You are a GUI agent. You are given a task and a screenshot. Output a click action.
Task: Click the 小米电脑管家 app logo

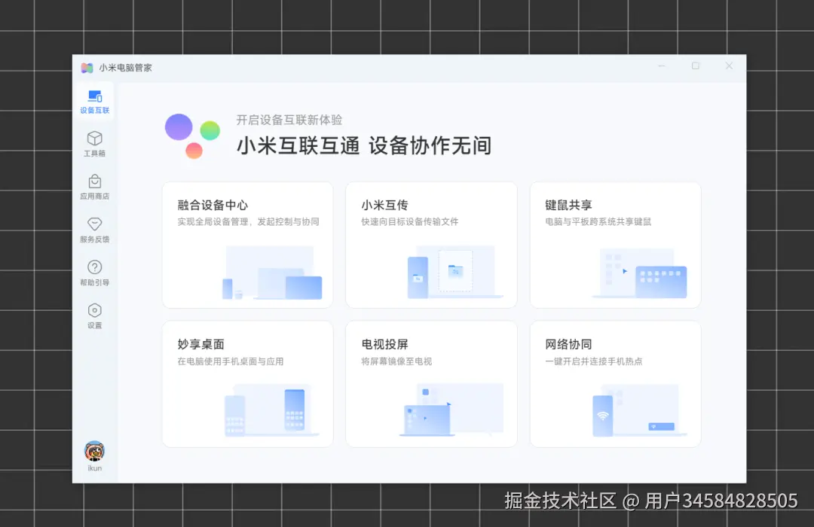coord(87,68)
